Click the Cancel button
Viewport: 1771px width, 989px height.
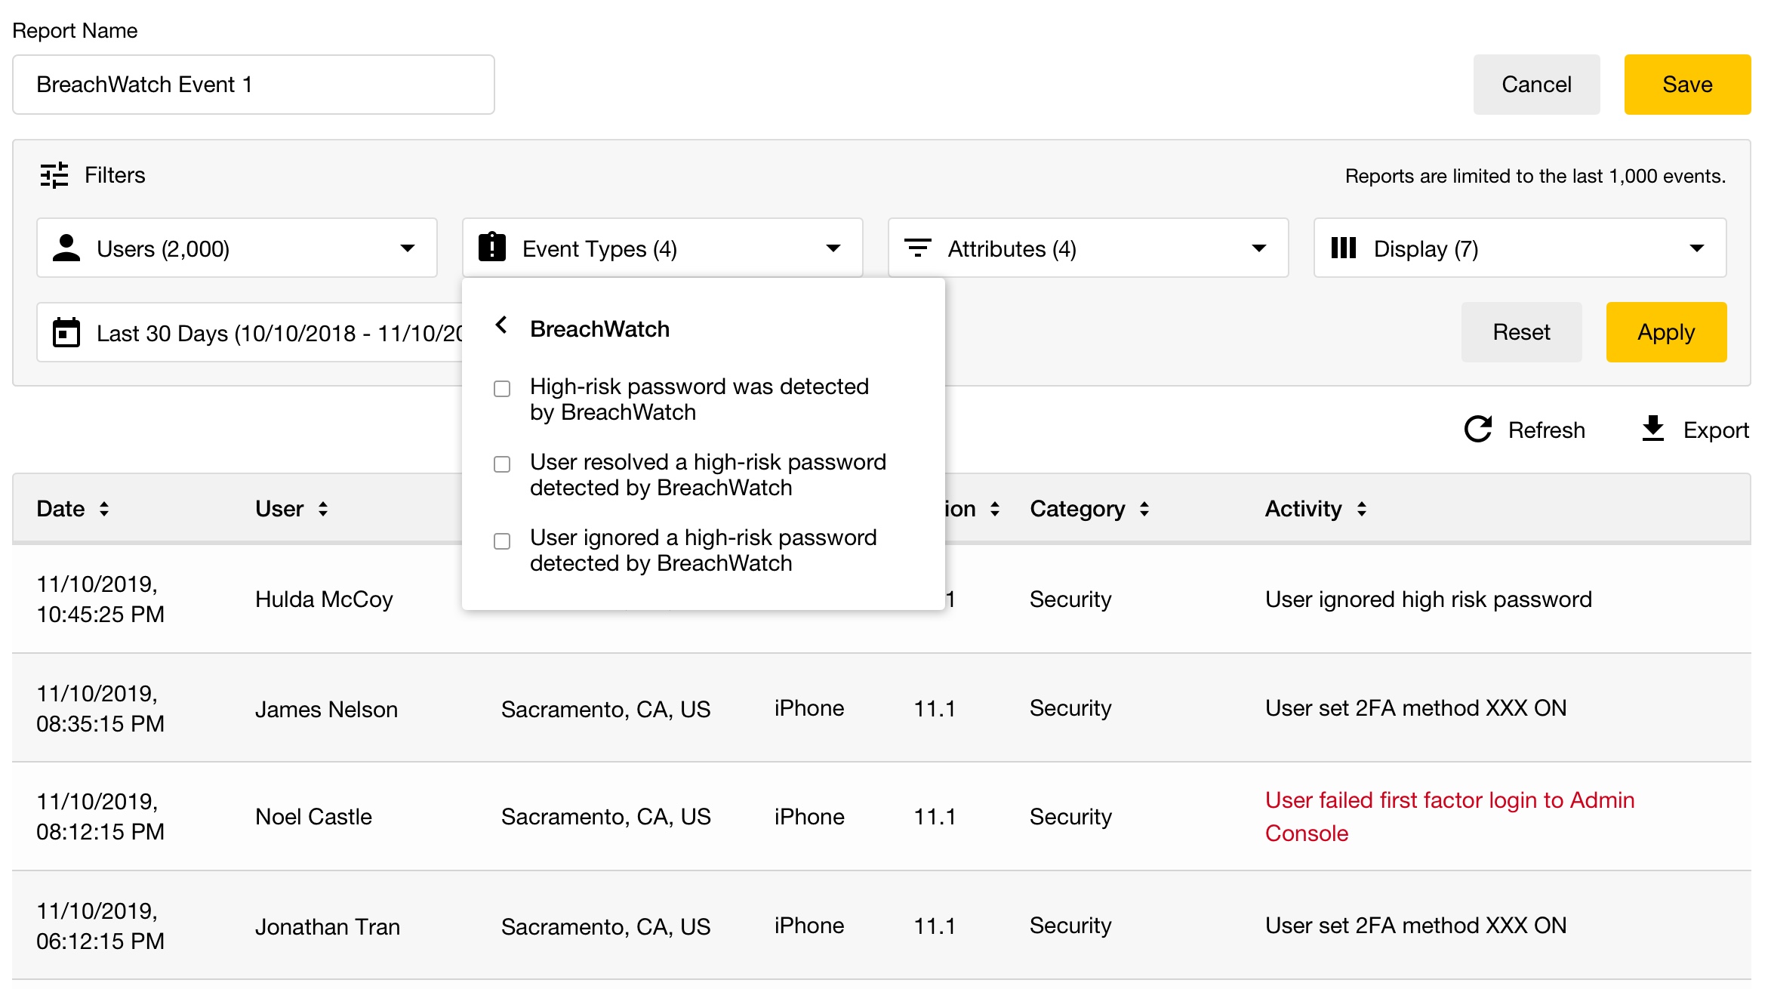[1537, 85]
